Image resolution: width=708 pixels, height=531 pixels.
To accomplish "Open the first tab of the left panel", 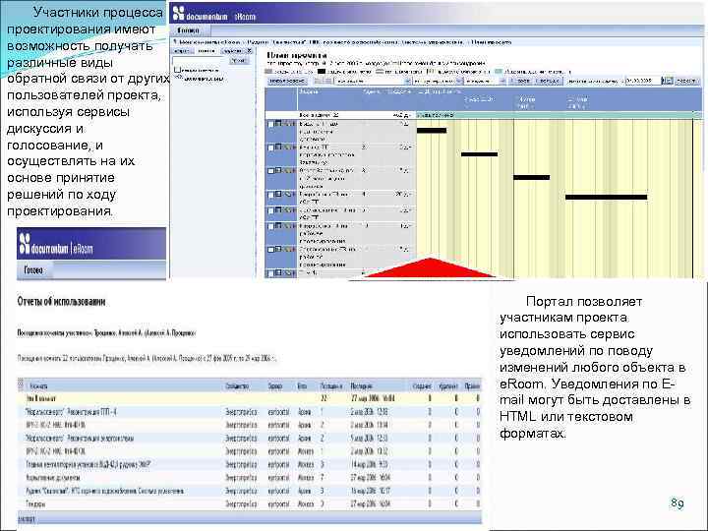I will point(182,51).
